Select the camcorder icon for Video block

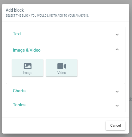[62, 66]
